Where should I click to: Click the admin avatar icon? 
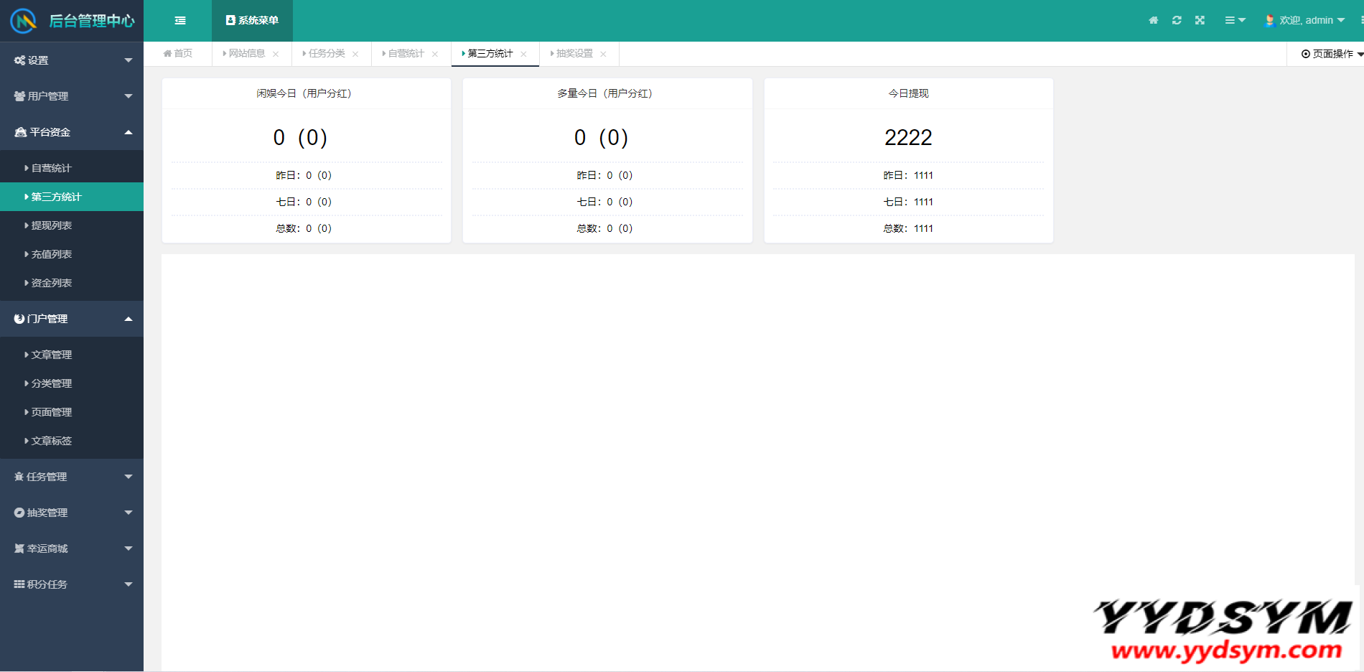point(1269,20)
